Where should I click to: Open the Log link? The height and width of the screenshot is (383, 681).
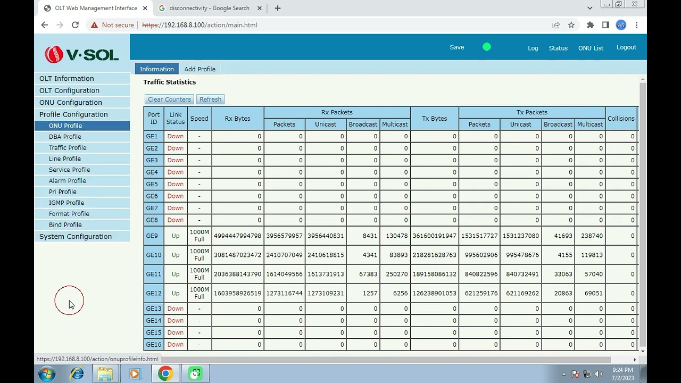533,48
